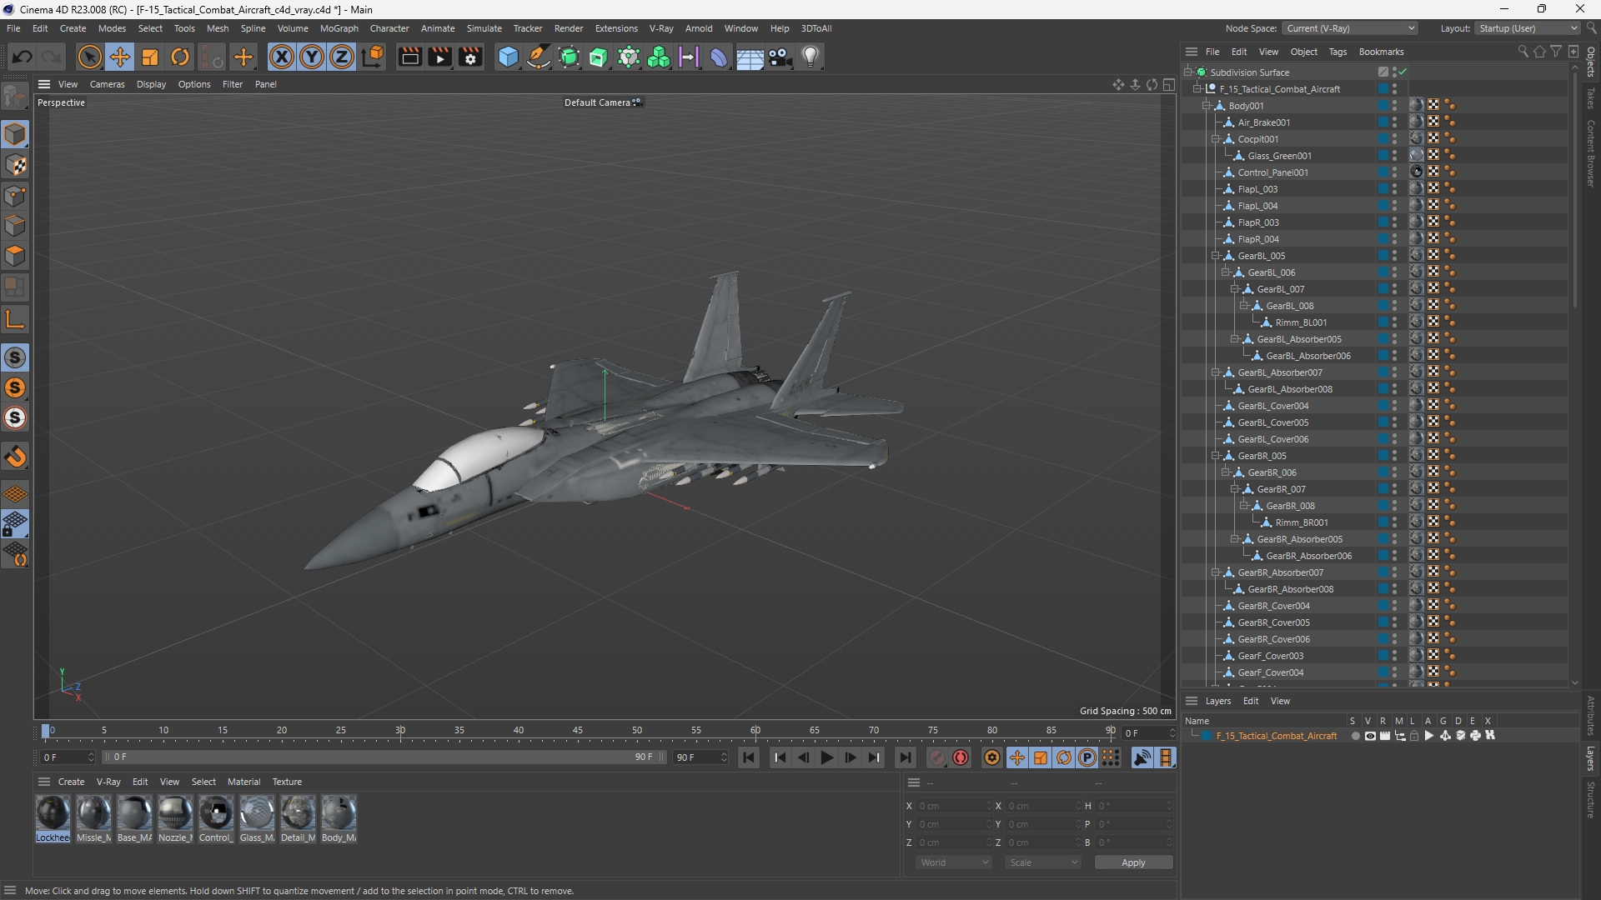The image size is (1601, 900).
Task: Add a Light object bulb icon
Action: 811,57
